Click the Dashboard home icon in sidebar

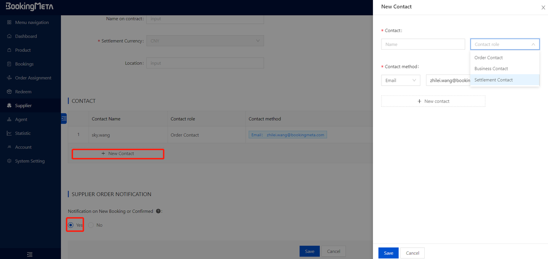[9, 36]
